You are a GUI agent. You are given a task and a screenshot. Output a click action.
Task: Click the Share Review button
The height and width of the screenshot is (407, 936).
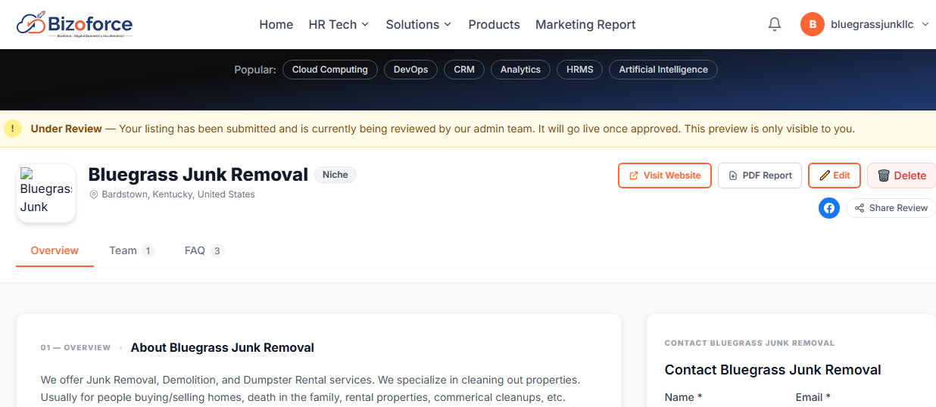pyautogui.click(x=891, y=208)
